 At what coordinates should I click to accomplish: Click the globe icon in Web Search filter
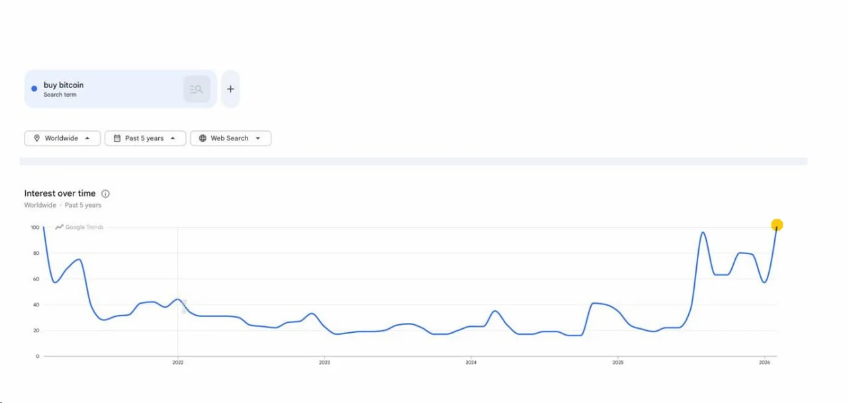[x=202, y=138]
